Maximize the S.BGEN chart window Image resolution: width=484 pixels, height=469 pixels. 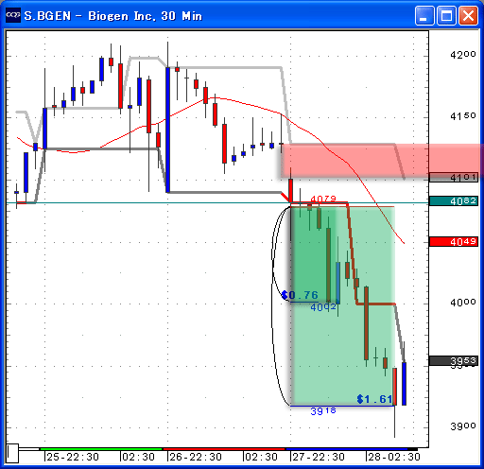click(446, 15)
